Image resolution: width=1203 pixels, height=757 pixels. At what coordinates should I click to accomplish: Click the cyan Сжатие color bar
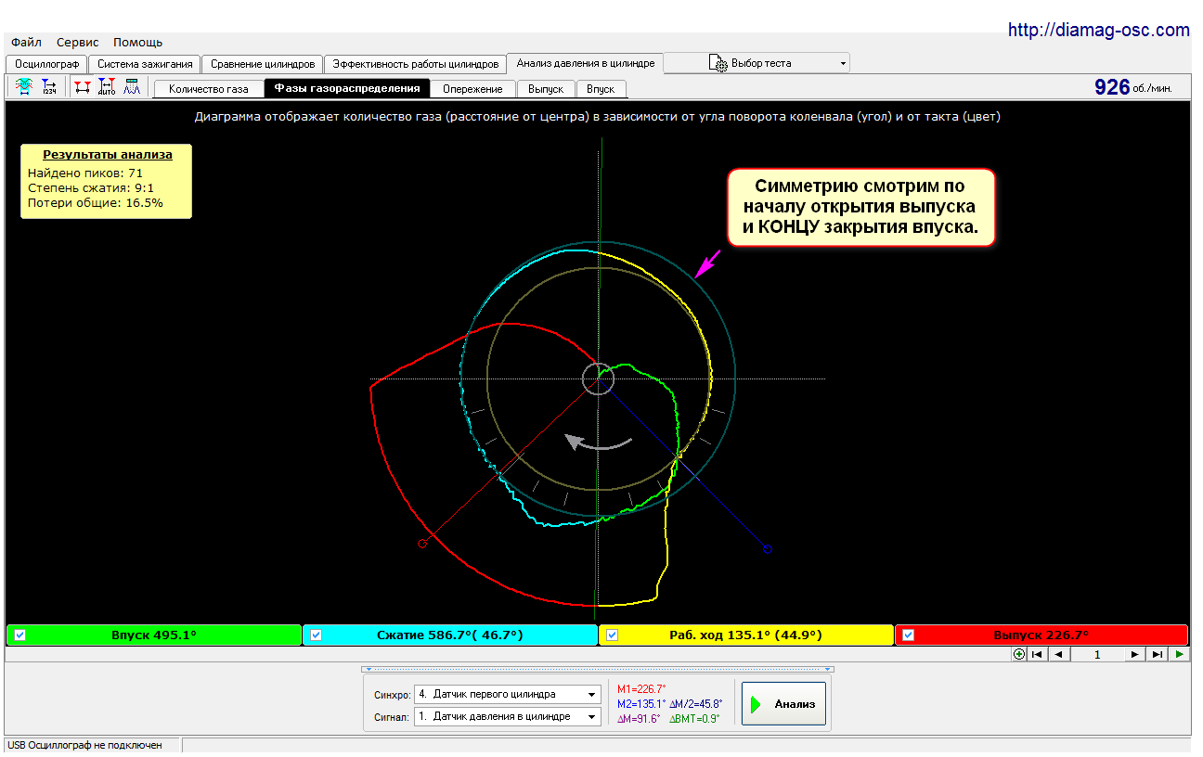[x=450, y=635]
